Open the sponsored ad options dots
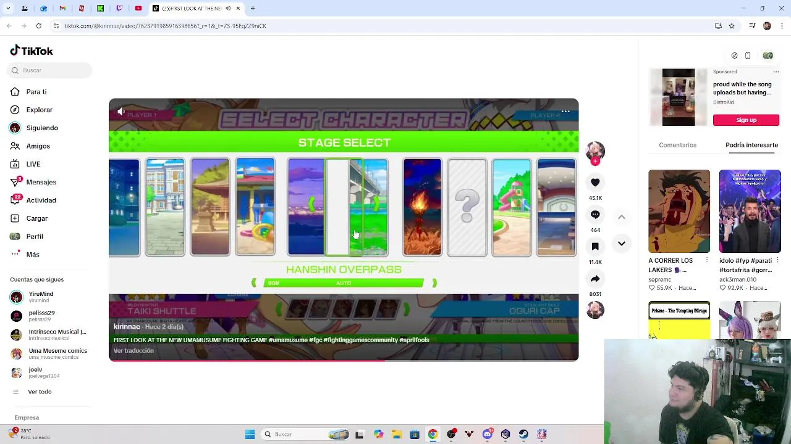 click(776, 72)
